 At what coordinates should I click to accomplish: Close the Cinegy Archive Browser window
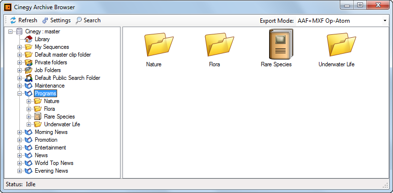coord(378,5)
